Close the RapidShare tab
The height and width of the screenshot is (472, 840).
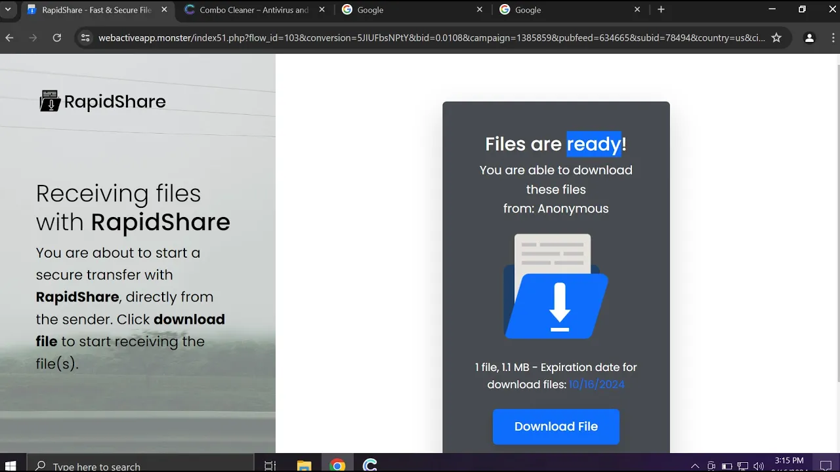coord(164,10)
